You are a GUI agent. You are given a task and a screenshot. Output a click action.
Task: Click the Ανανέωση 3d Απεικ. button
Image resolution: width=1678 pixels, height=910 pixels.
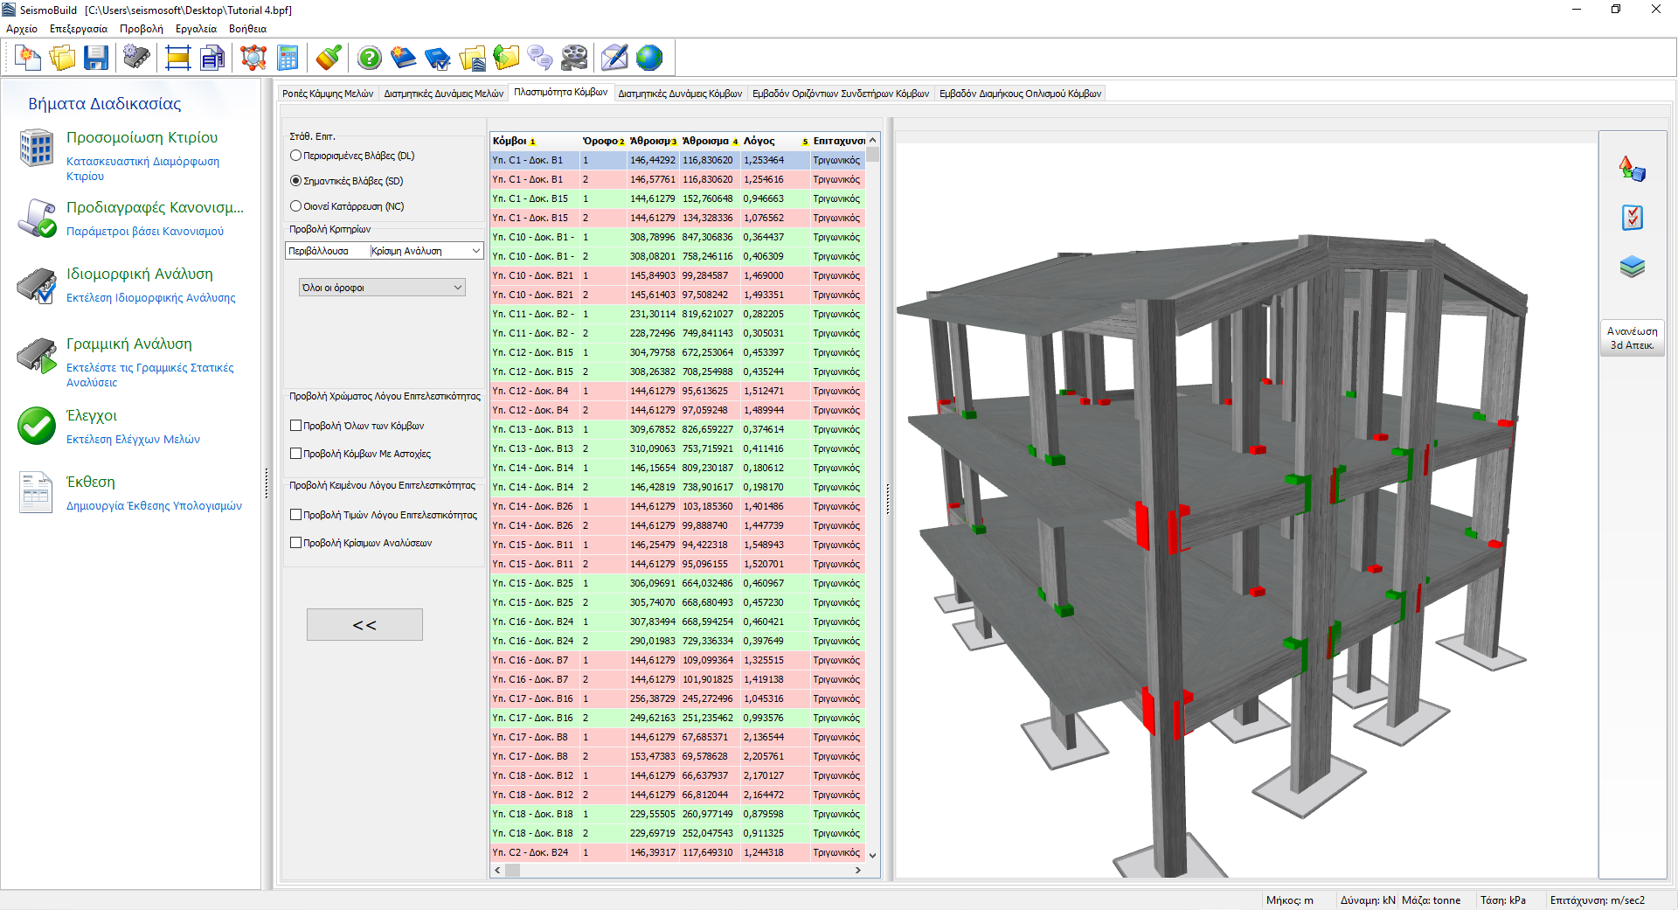click(1632, 338)
